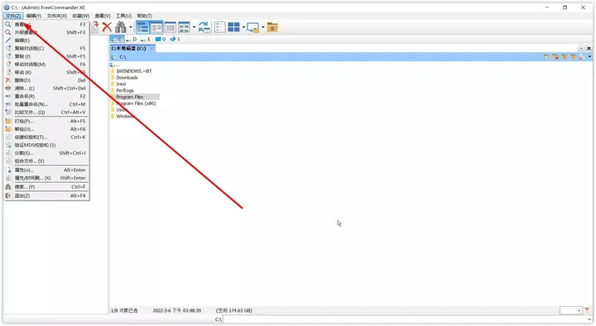Screen dimensions: 596x326
Task: Select the Downloads folder in the list
Action: [127, 78]
